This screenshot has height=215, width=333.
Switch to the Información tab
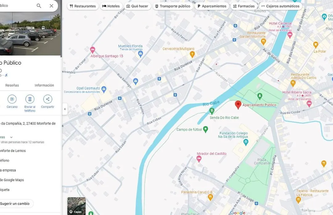(x=44, y=85)
